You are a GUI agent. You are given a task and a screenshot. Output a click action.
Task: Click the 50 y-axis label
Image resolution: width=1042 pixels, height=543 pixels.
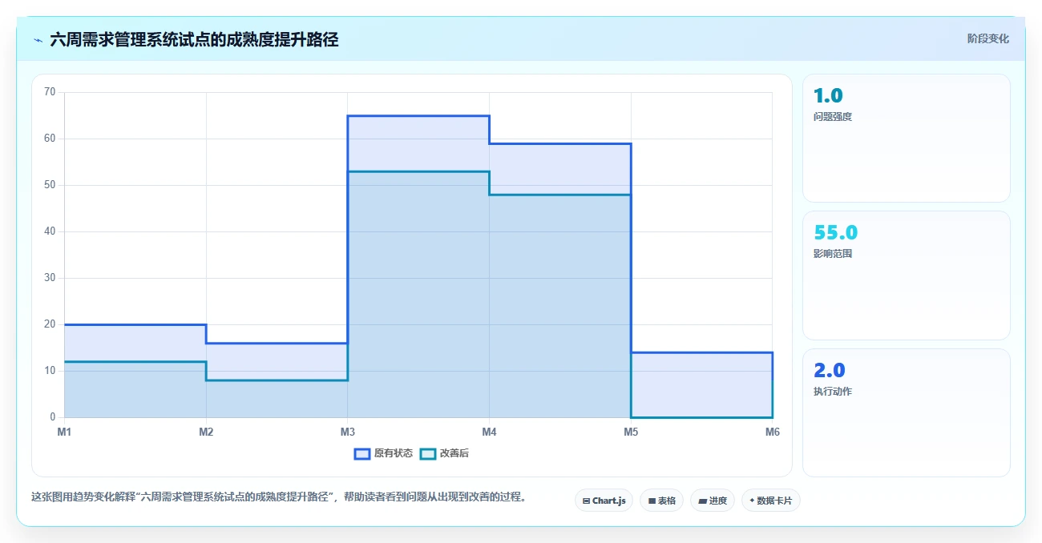(50, 185)
